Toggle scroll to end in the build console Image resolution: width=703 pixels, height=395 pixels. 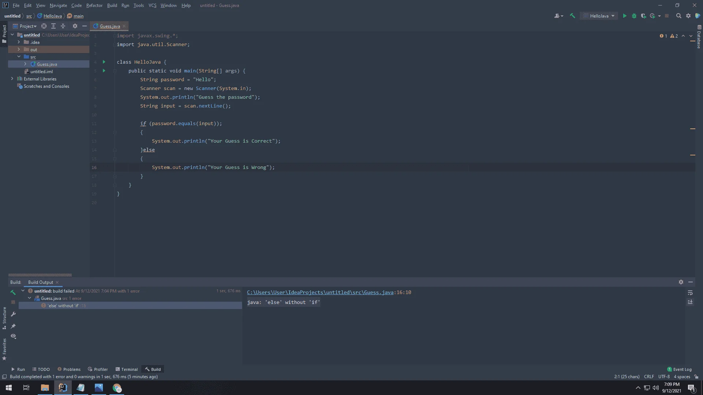pyautogui.click(x=690, y=302)
